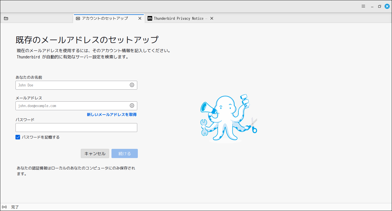Click the パスワード input field
The height and width of the screenshot is (211, 392).
76,127
